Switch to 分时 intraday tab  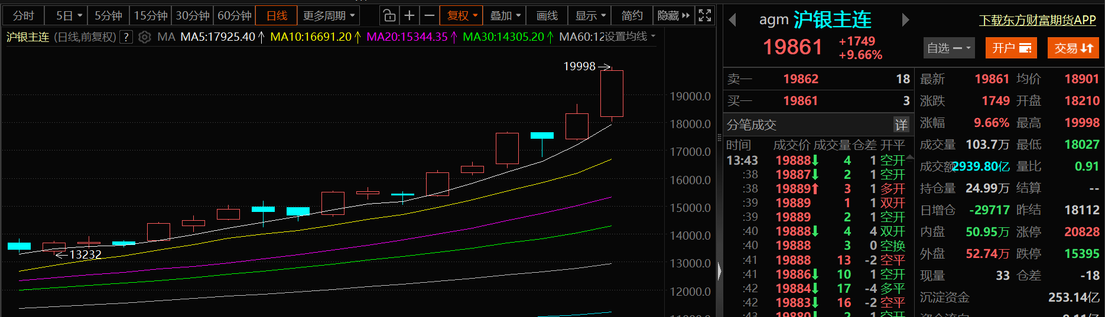coord(24,15)
